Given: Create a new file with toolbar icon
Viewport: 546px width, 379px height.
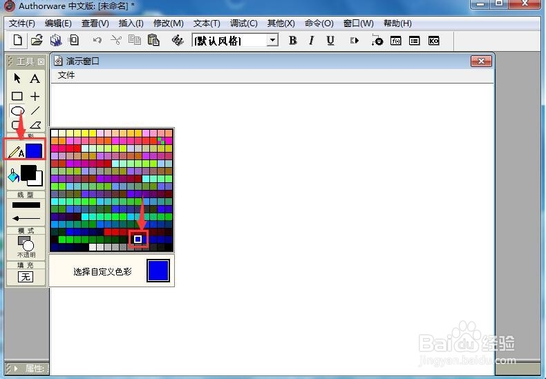Looking at the screenshot, I should tap(18, 41).
